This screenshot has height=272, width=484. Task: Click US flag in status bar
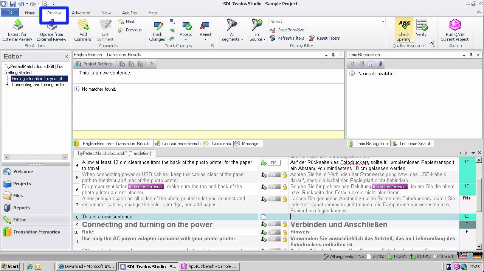(462, 256)
